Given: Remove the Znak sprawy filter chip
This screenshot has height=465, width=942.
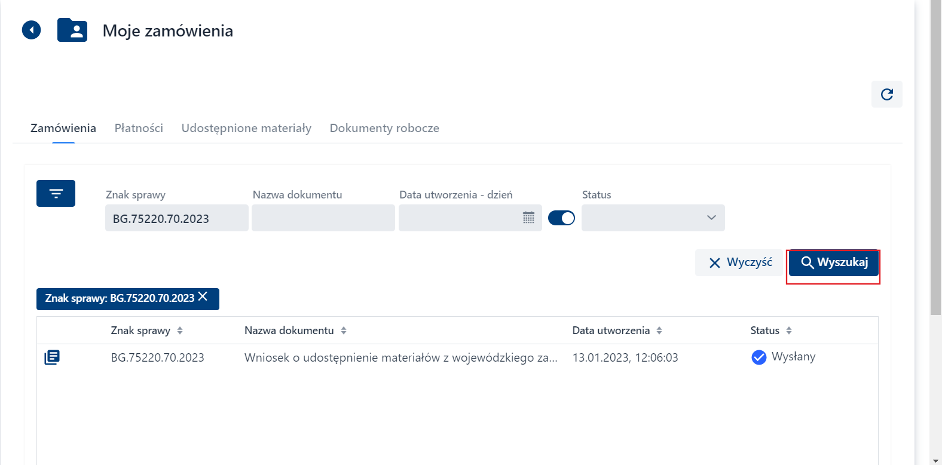Looking at the screenshot, I should (203, 297).
